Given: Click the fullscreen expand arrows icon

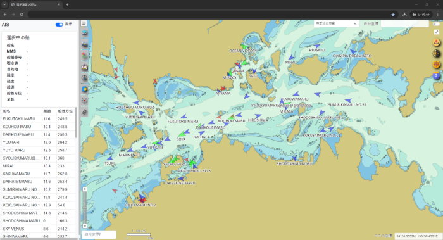Looking at the screenshot, I should (x=436, y=32).
